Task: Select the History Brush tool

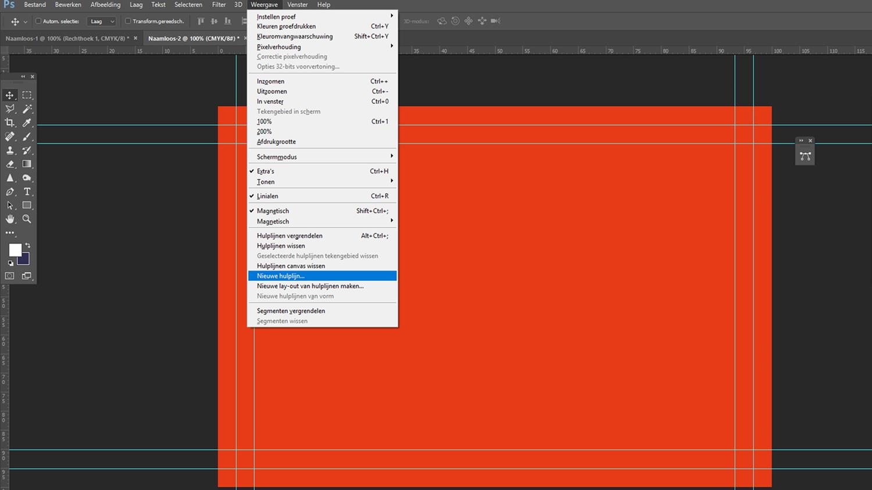Action: 27,150
